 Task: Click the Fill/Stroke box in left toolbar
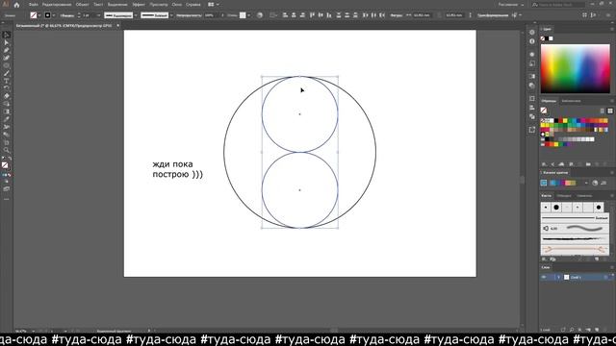point(6,165)
